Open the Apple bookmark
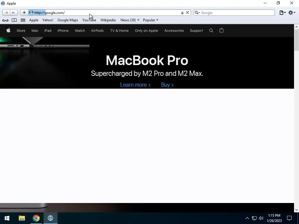 34,20
